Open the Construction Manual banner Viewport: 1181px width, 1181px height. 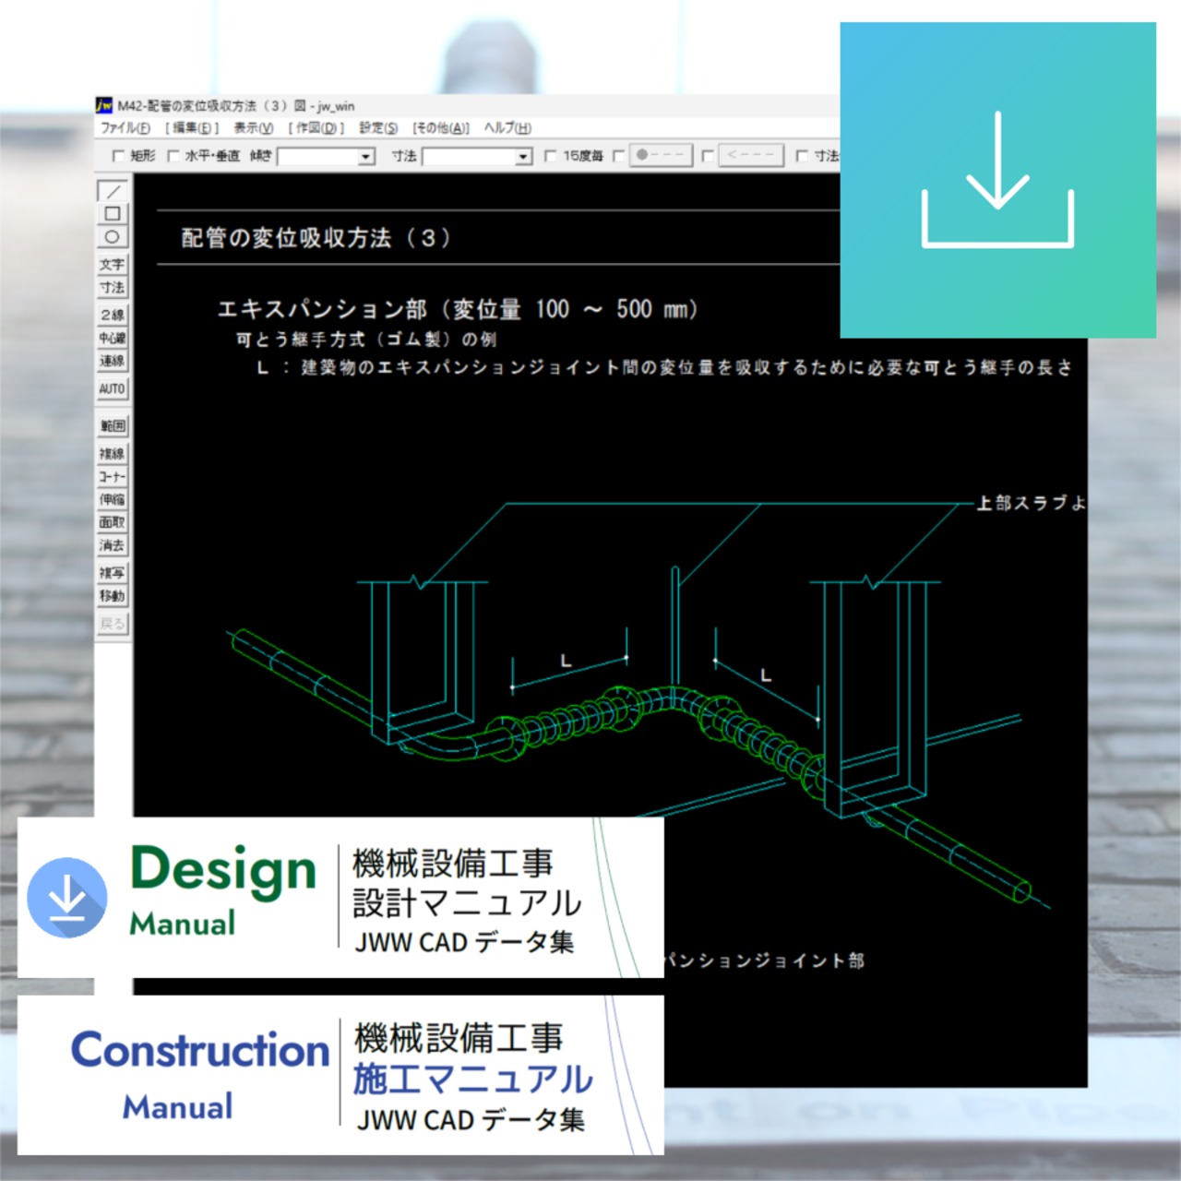(x=340, y=1075)
